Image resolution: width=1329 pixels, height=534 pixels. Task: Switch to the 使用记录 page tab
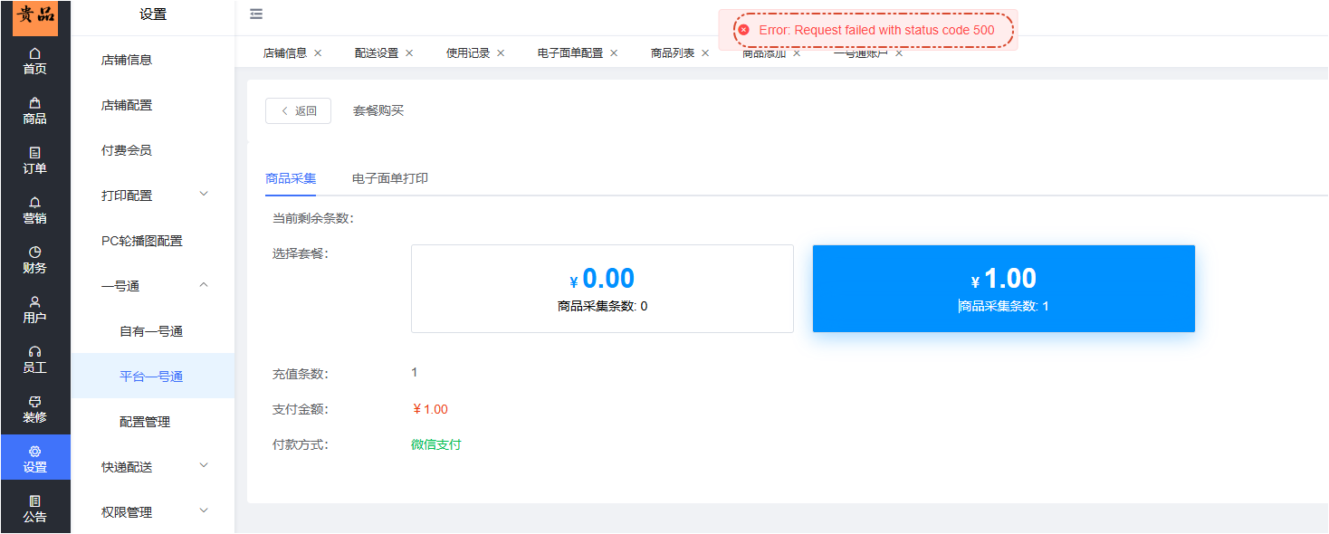point(468,53)
